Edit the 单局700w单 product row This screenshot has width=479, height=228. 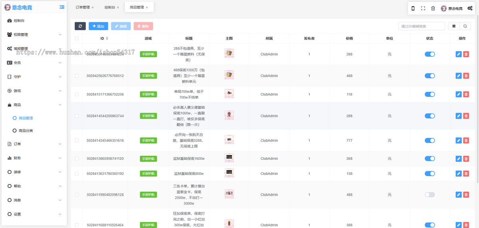[459, 94]
